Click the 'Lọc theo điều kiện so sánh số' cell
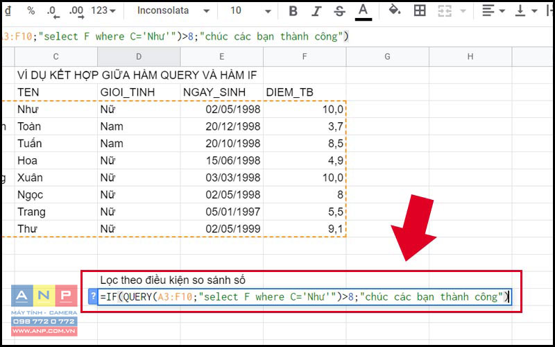555x347 pixels. (x=172, y=280)
